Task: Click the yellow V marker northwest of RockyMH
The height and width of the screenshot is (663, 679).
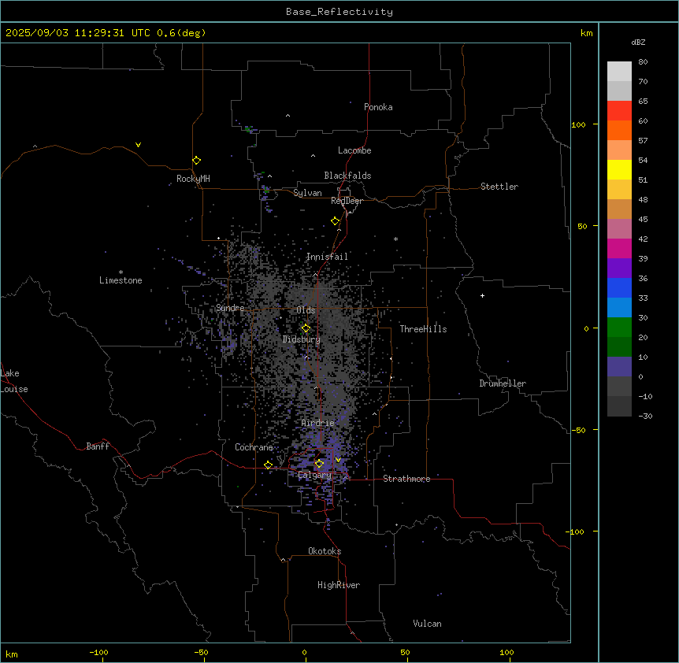Action: click(x=138, y=145)
